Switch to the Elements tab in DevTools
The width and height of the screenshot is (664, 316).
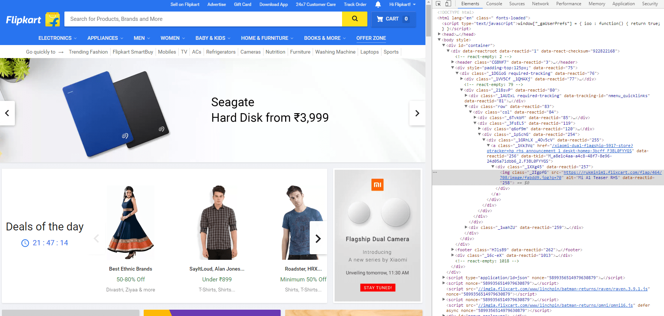(470, 4)
